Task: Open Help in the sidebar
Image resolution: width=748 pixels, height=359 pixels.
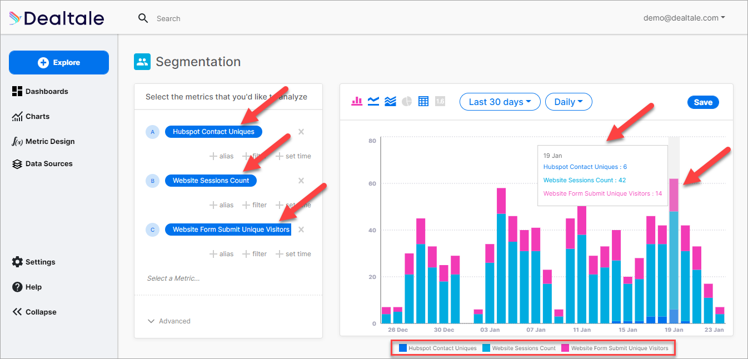Action: pyautogui.click(x=27, y=287)
